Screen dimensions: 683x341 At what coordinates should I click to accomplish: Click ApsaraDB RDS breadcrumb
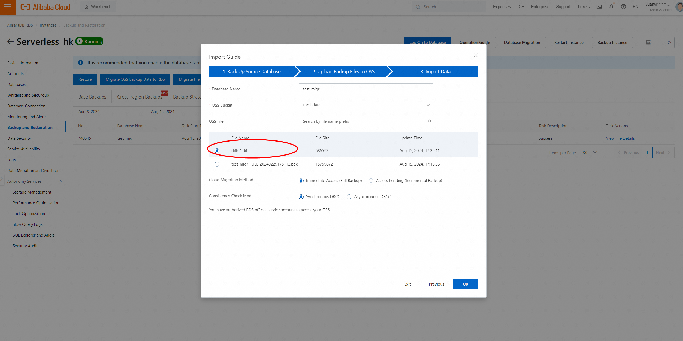(x=20, y=25)
